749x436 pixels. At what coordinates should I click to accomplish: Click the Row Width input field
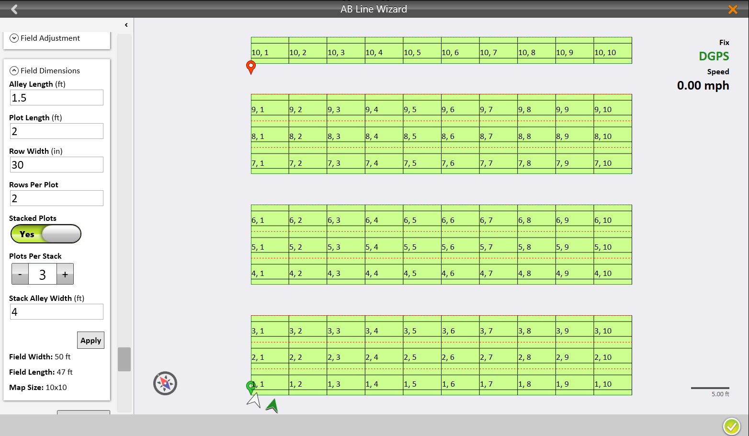57,165
